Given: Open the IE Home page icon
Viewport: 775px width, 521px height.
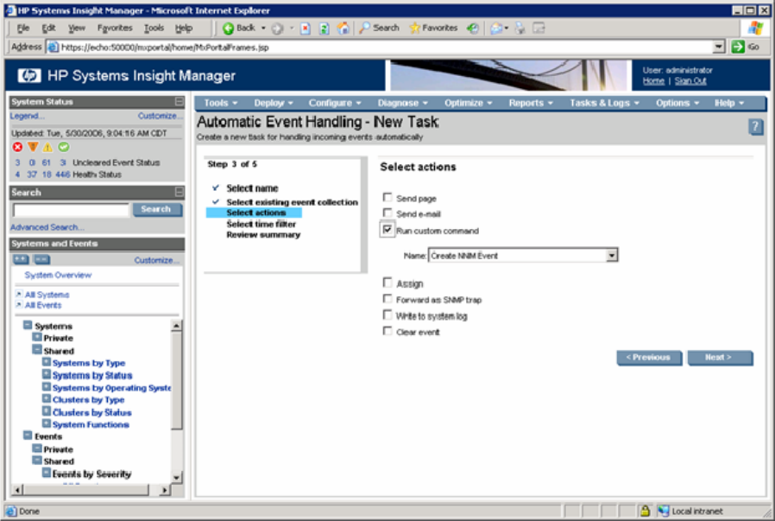Looking at the screenshot, I should coord(343,29).
